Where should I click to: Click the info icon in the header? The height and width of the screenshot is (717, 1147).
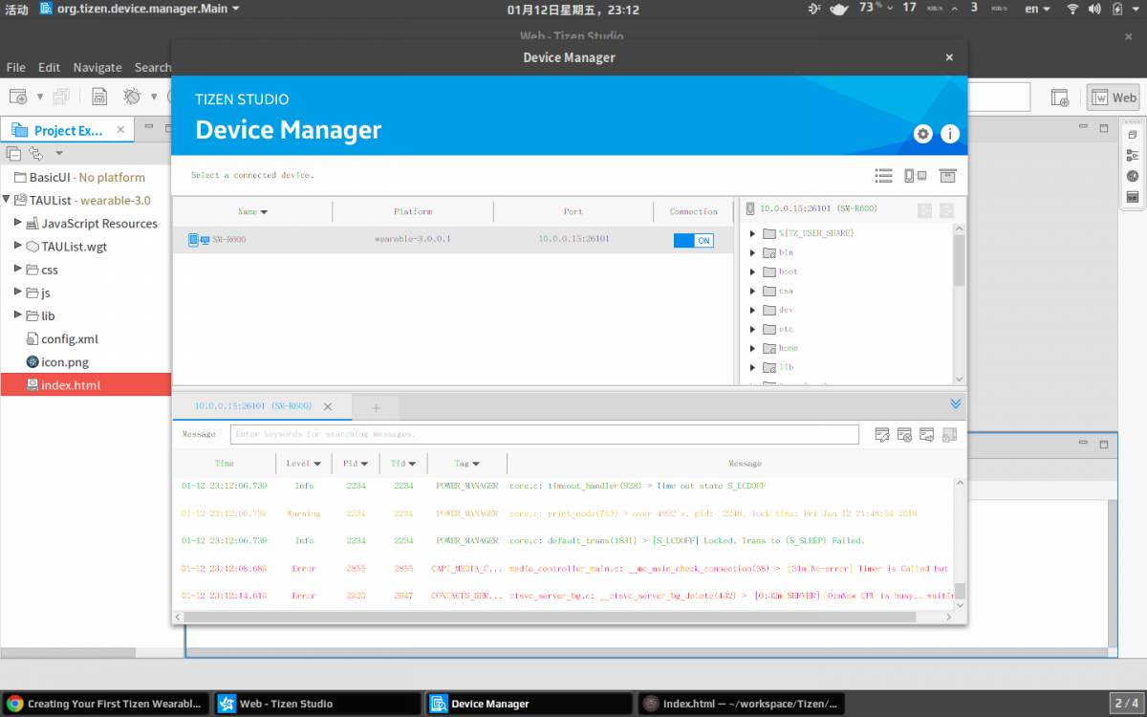pyautogui.click(x=949, y=134)
